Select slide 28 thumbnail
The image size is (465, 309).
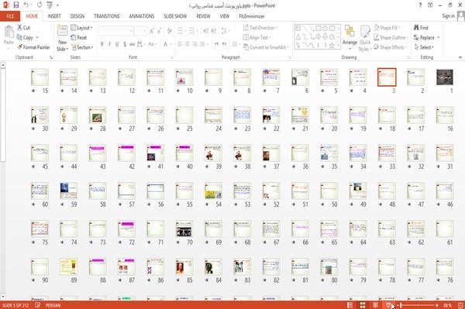point(98,115)
